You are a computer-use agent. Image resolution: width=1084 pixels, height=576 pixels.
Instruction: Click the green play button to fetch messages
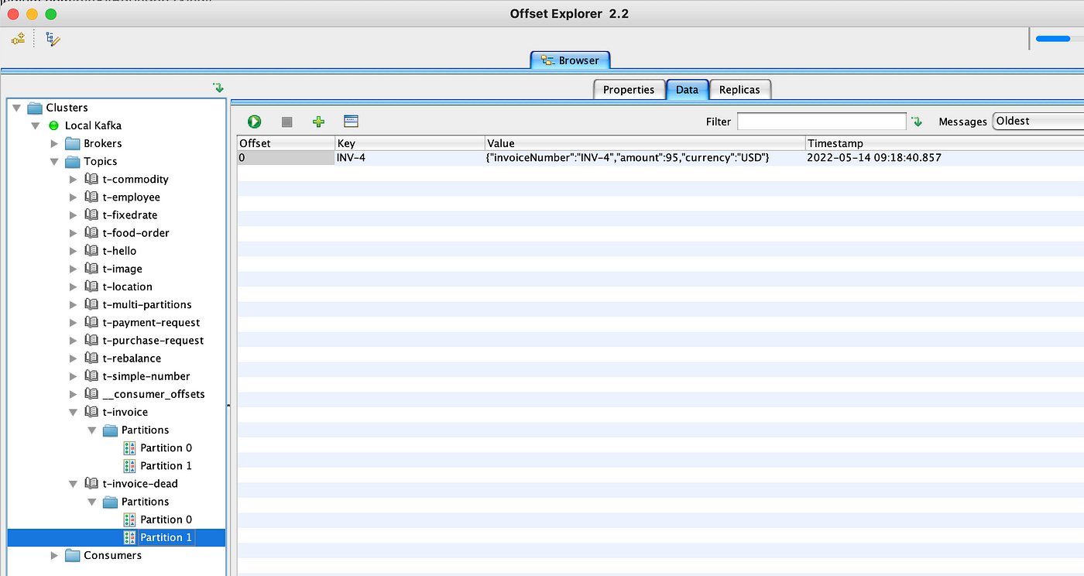(x=254, y=122)
